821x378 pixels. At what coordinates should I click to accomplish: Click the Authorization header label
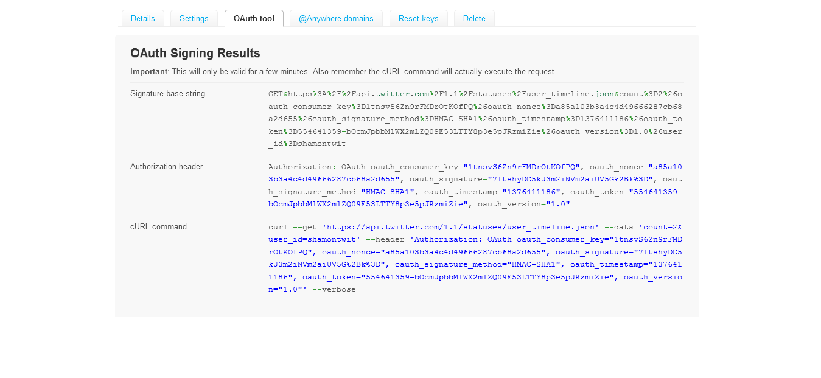tap(167, 166)
